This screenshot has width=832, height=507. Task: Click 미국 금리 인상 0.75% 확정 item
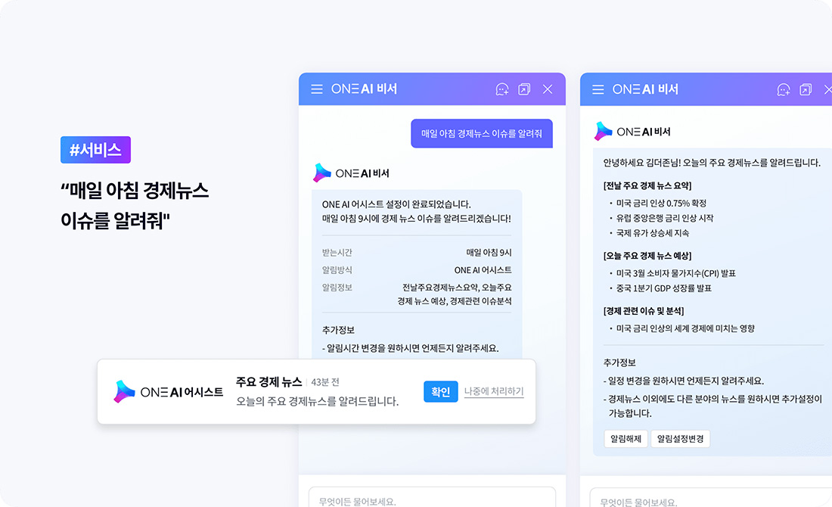tap(661, 204)
